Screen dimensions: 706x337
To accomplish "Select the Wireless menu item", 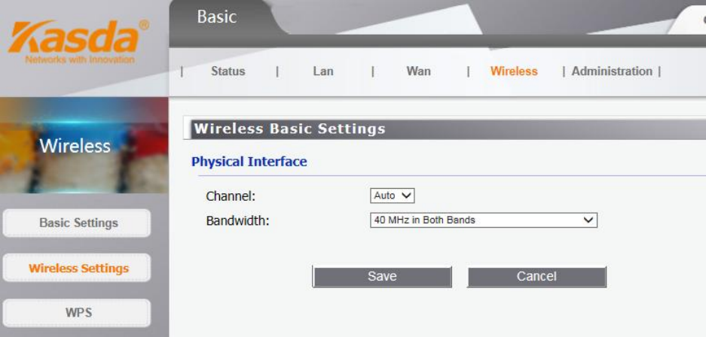I will (x=514, y=71).
